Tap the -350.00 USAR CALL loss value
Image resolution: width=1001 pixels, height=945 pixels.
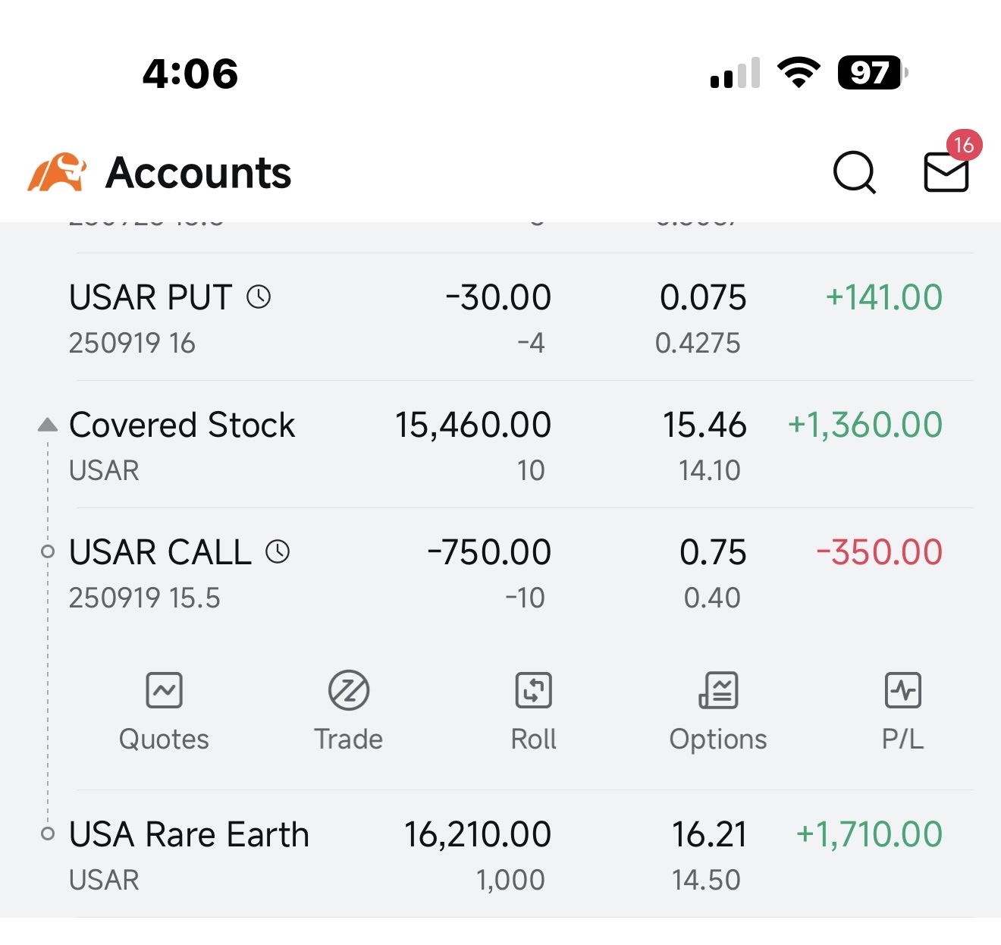[880, 551]
